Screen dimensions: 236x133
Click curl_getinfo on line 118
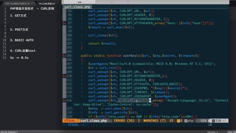coord(116,112)
